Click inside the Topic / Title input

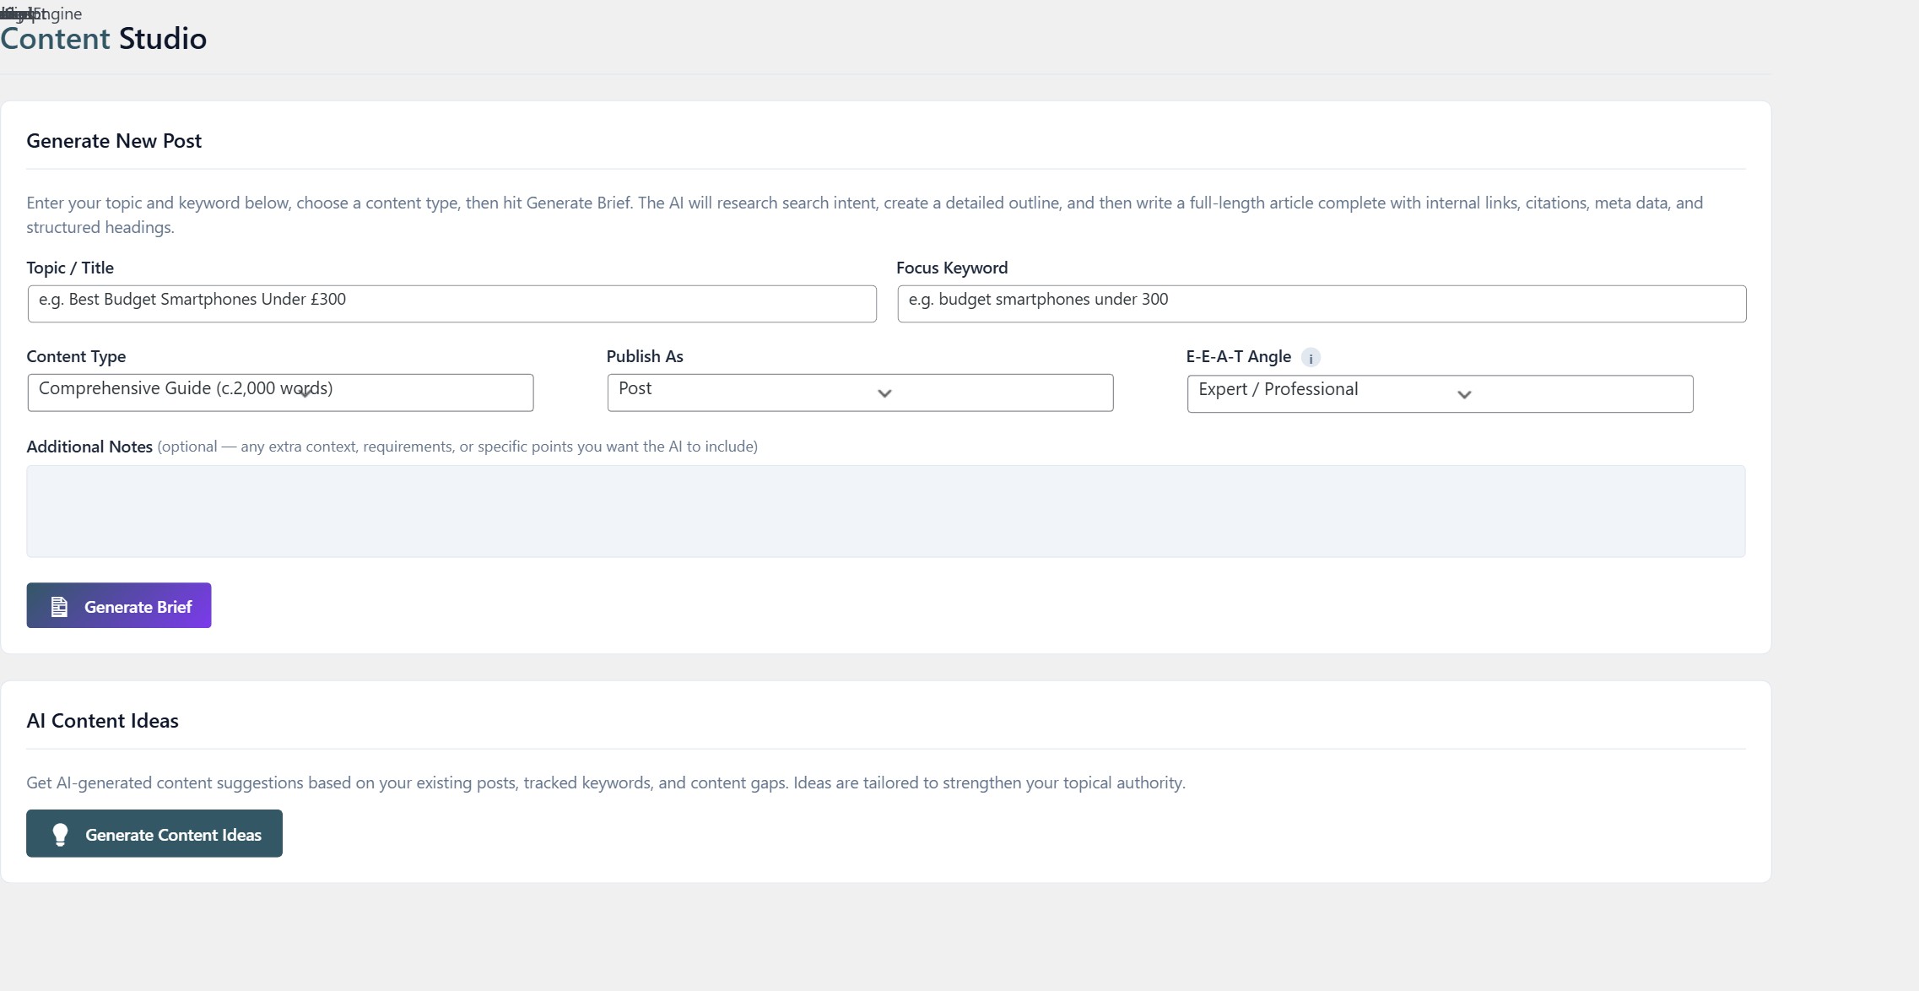[x=451, y=304]
